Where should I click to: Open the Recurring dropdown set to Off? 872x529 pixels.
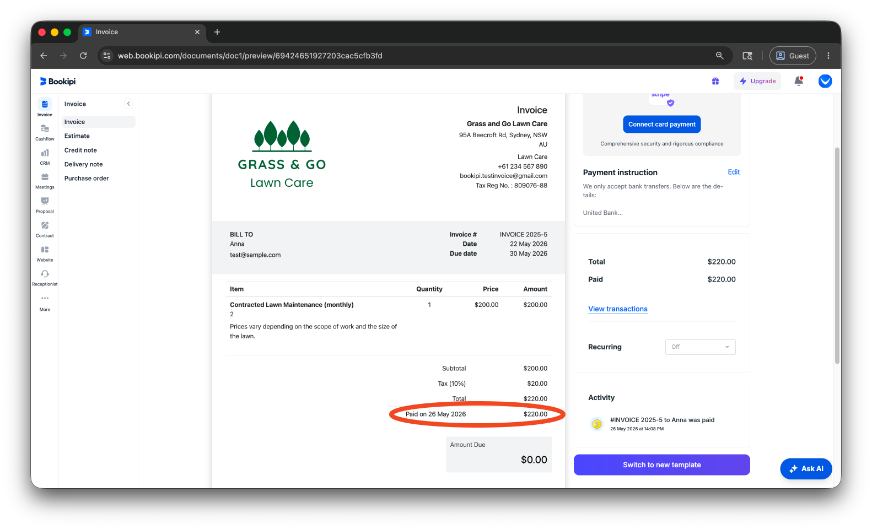click(700, 347)
